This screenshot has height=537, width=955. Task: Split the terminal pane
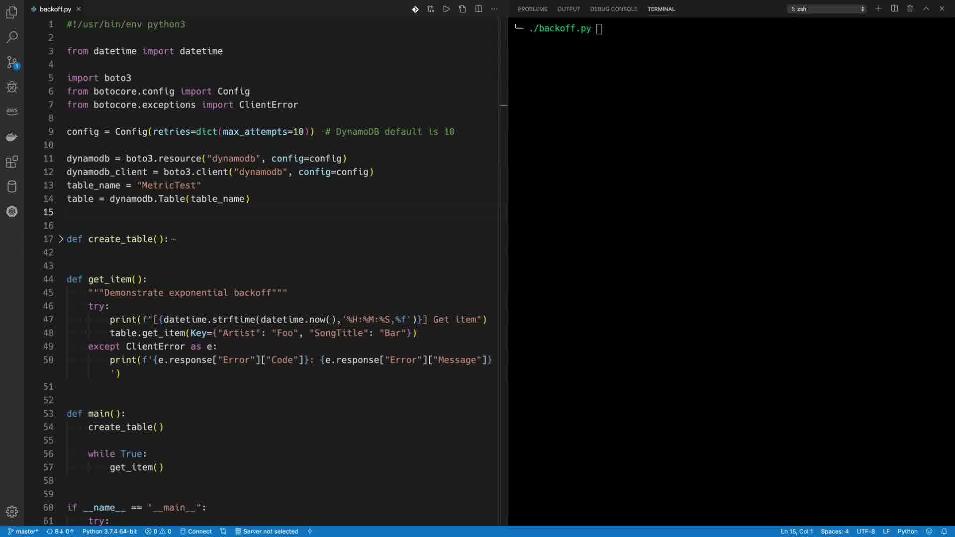coord(894,9)
